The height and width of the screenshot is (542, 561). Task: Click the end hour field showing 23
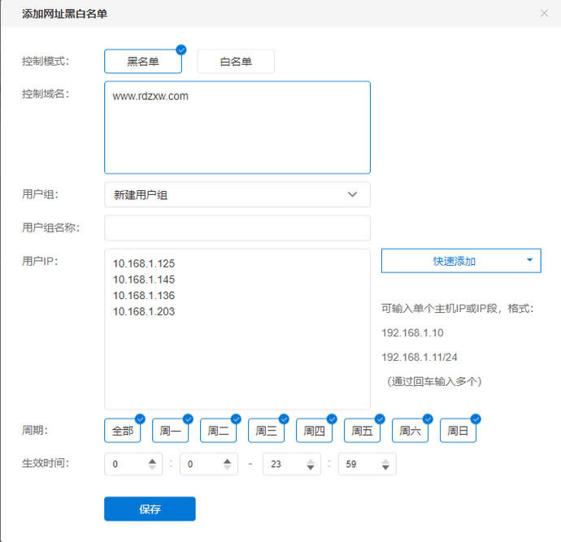280,464
